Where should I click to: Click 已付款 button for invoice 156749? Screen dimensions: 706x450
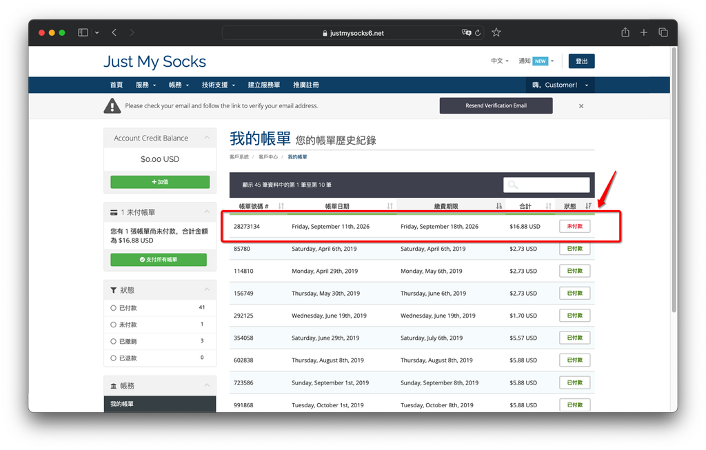(574, 293)
